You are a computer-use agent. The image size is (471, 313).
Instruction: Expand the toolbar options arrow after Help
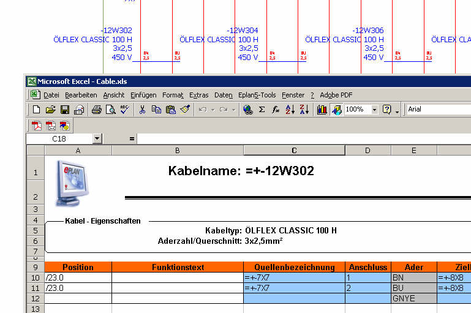397,112
